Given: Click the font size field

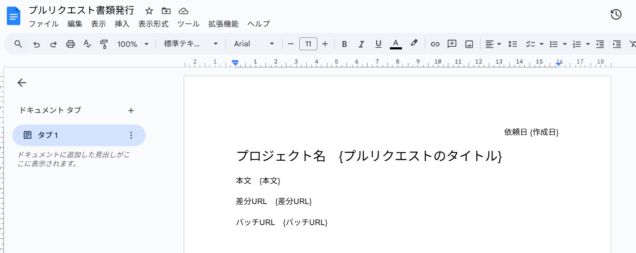Looking at the screenshot, I should pos(308,44).
